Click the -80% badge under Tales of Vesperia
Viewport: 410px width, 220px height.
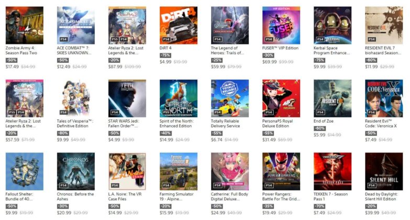click(x=62, y=133)
